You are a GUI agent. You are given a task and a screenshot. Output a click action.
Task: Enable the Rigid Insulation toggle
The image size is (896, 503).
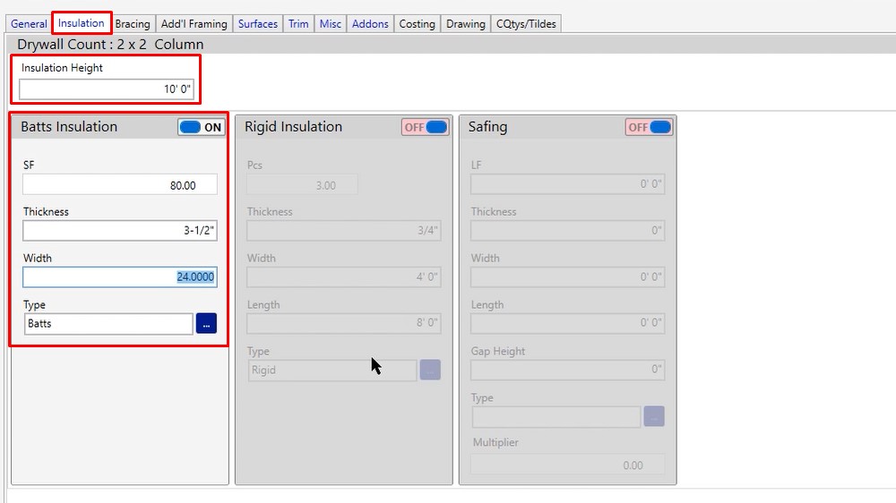pos(425,127)
